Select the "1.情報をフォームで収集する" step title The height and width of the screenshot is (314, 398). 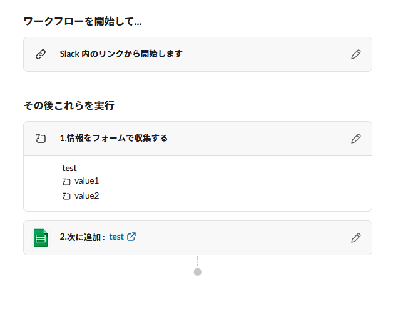[x=113, y=139]
